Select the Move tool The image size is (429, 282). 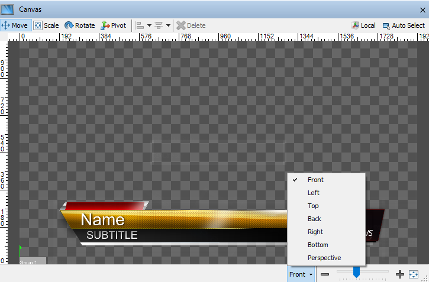[x=14, y=25]
